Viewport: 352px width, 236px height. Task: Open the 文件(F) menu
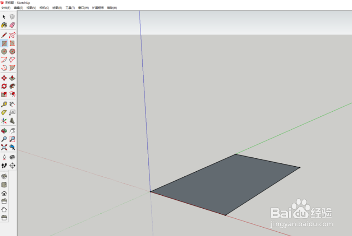pyautogui.click(x=5, y=8)
